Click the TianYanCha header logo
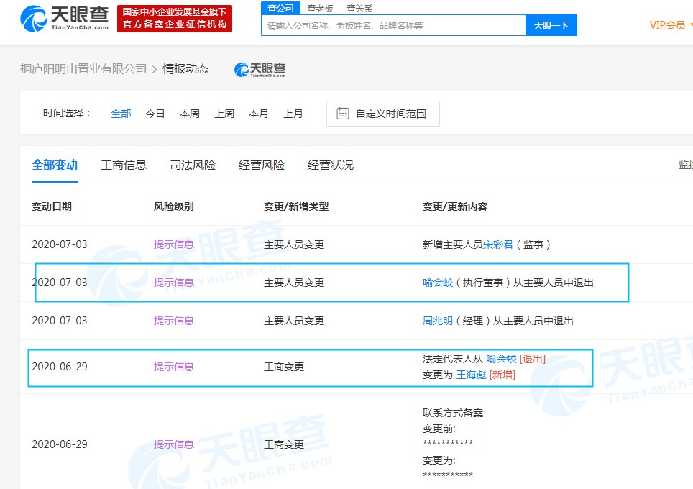Image resolution: width=693 pixels, height=489 pixels. click(65, 19)
